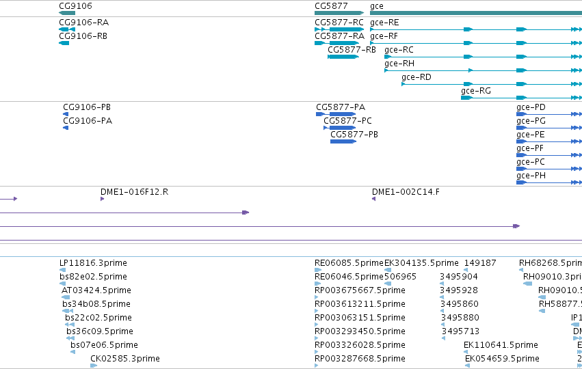Select the CG5877-PB protein bar
Screen dimensions: 582x369
pyautogui.click(x=343, y=141)
